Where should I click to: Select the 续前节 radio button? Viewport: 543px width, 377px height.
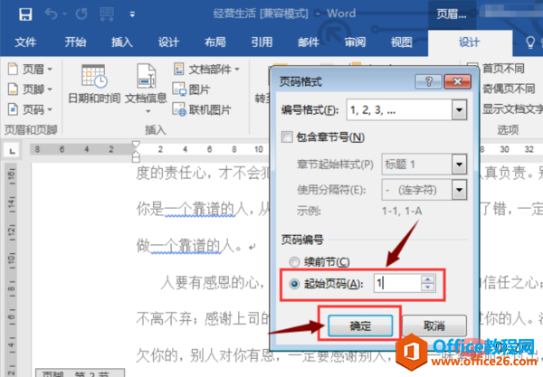click(x=294, y=262)
